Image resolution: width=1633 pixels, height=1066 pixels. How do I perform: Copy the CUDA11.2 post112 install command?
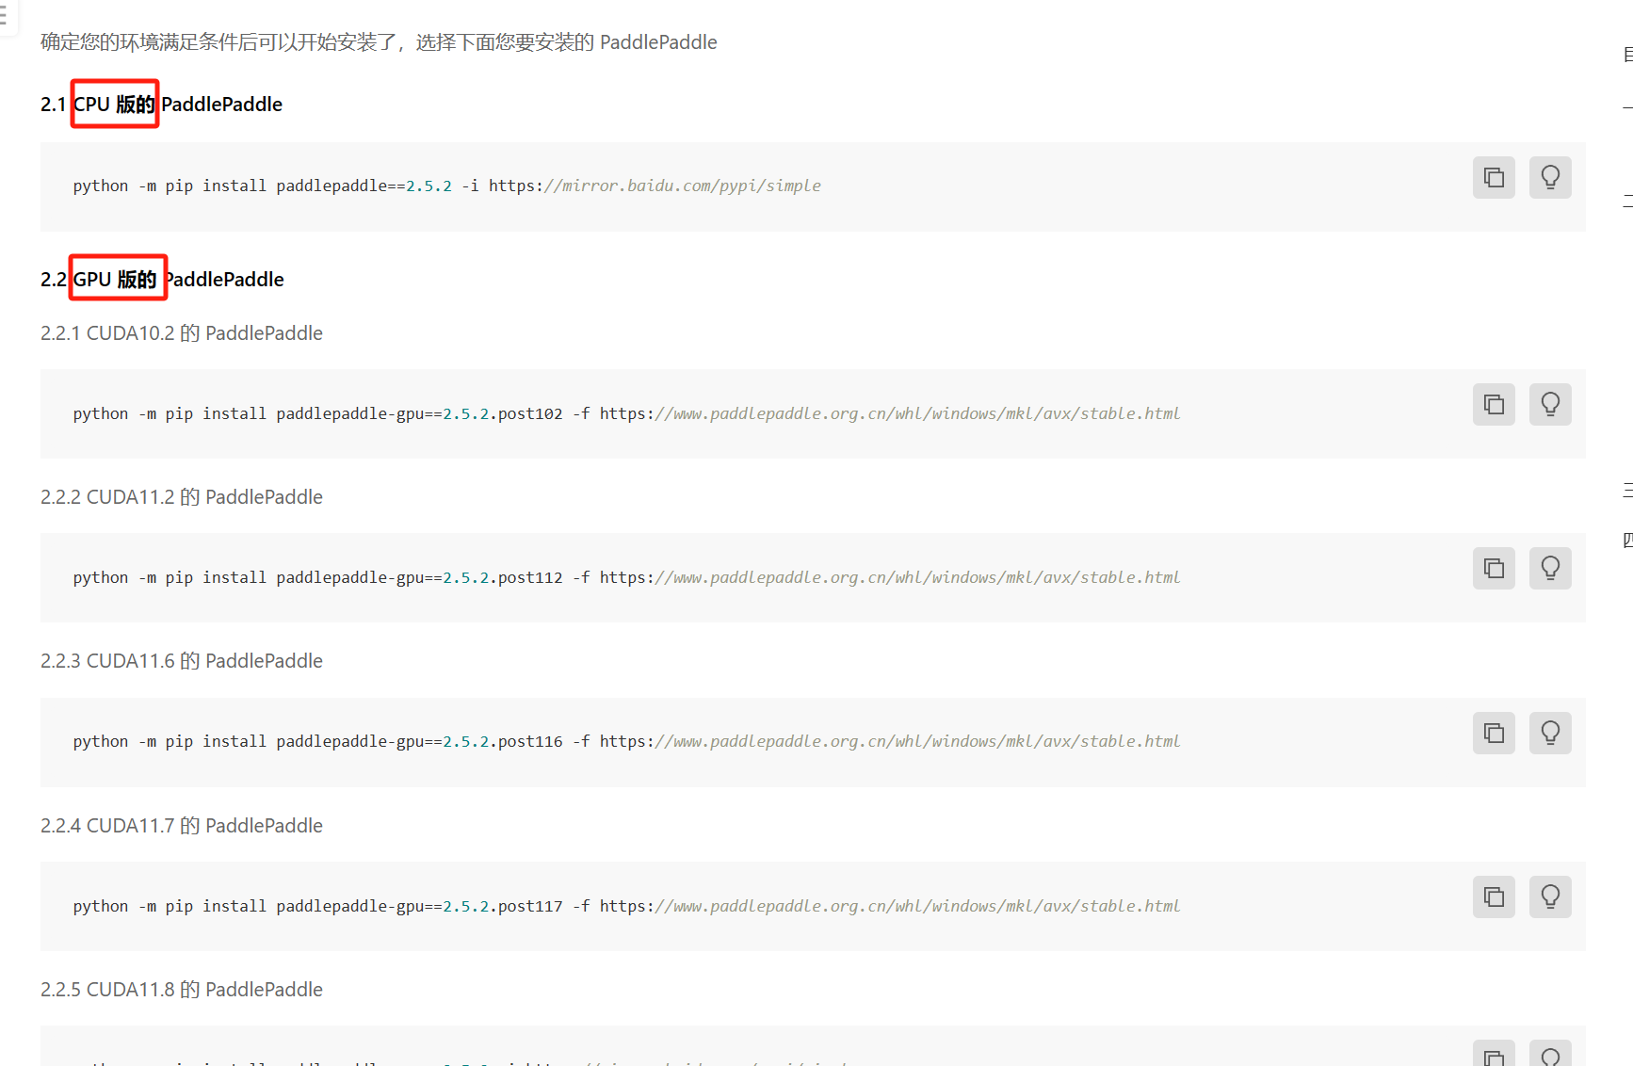click(1494, 568)
